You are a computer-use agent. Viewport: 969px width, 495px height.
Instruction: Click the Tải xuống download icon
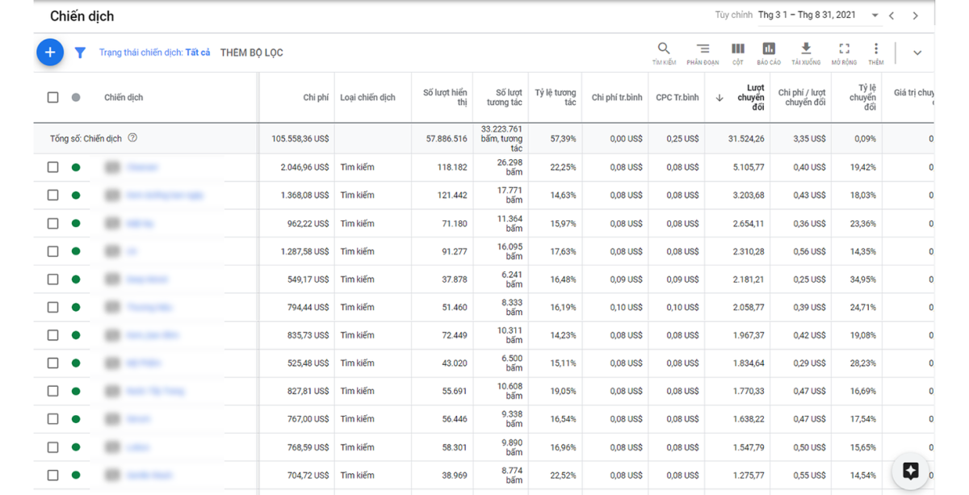(x=806, y=49)
